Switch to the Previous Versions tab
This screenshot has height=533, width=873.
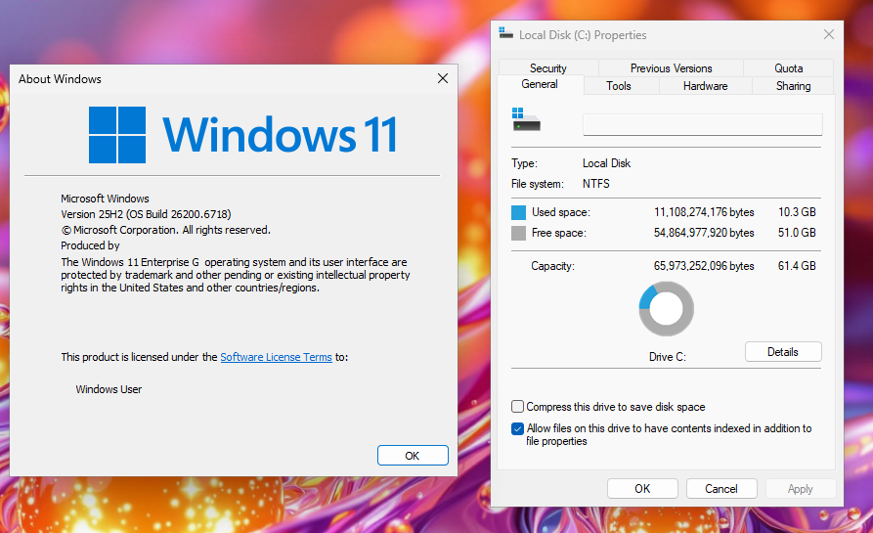(671, 67)
